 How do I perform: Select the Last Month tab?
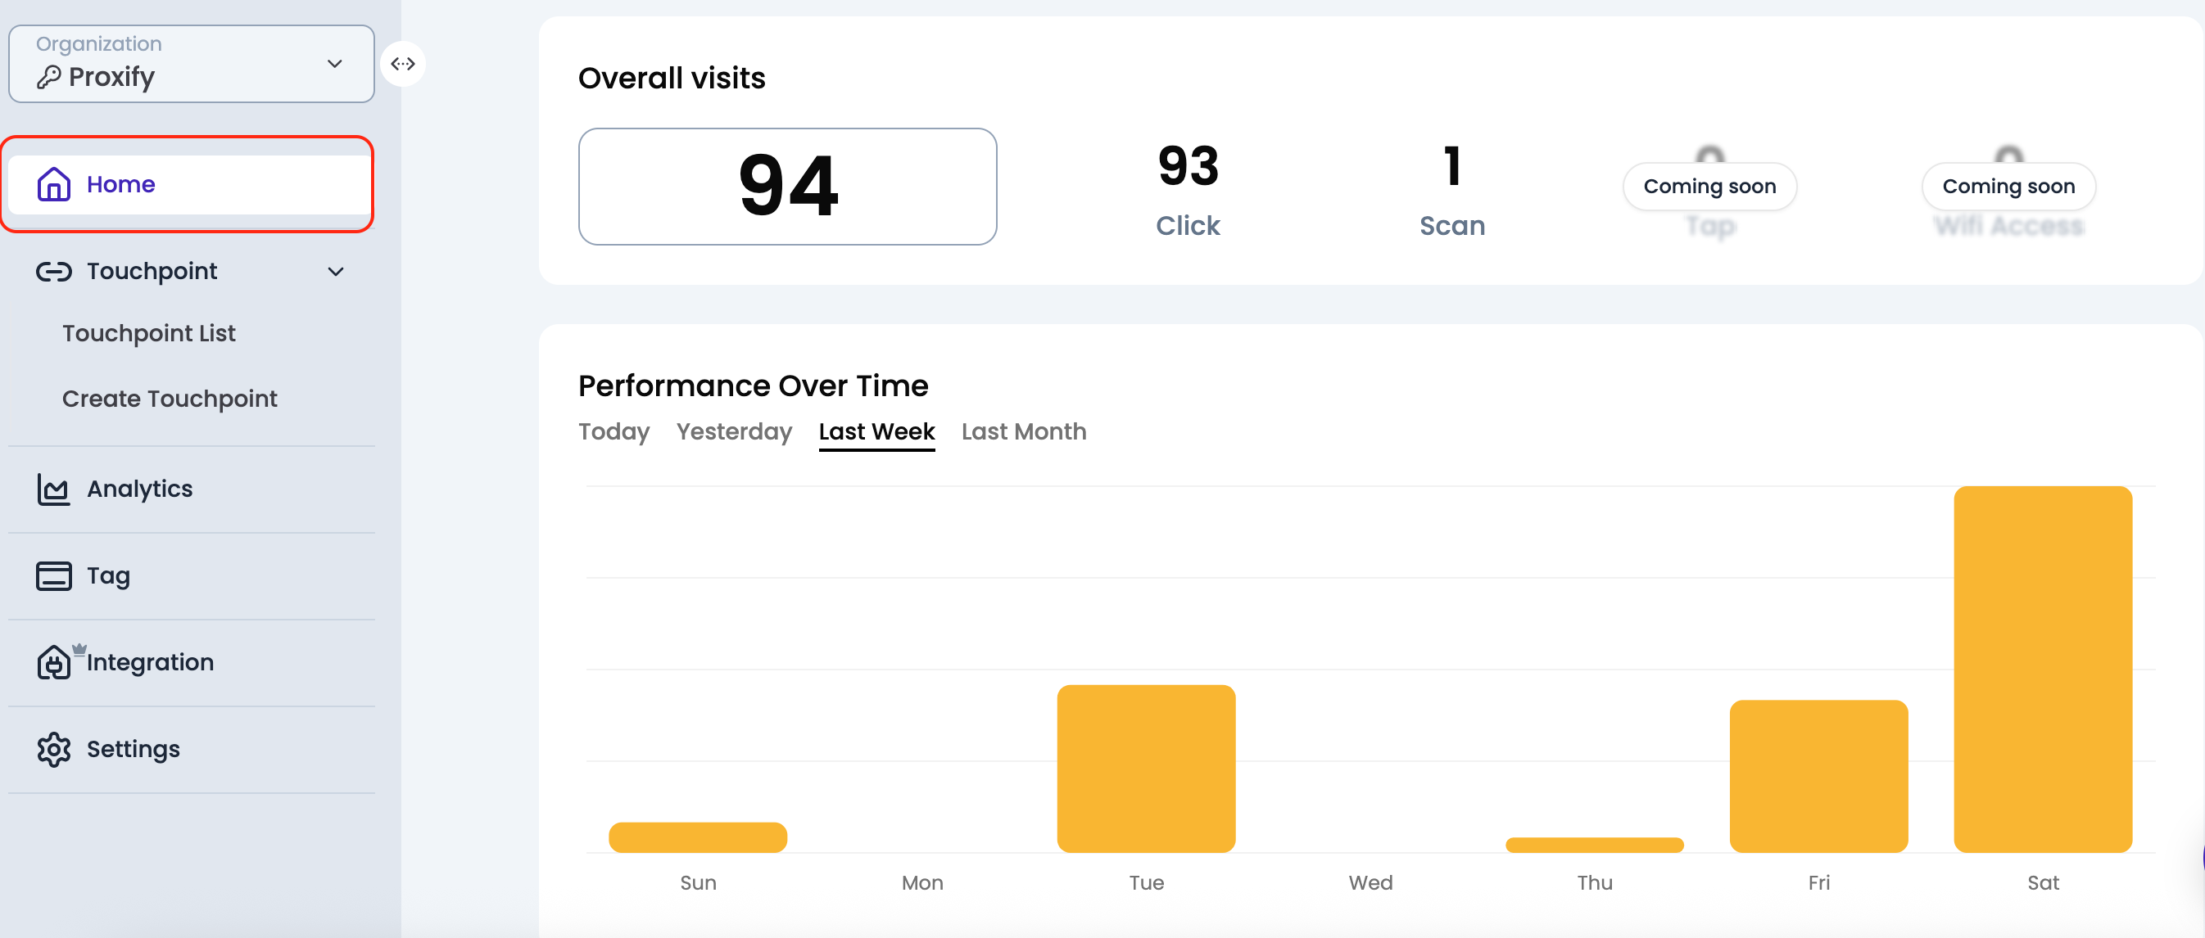tap(1024, 431)
